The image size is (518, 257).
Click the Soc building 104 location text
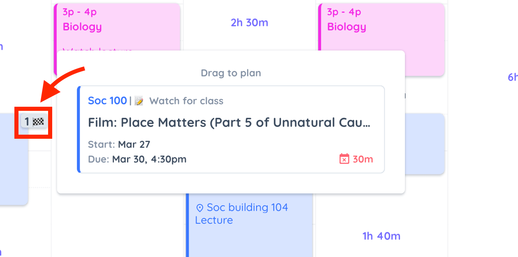coord(247,208)
